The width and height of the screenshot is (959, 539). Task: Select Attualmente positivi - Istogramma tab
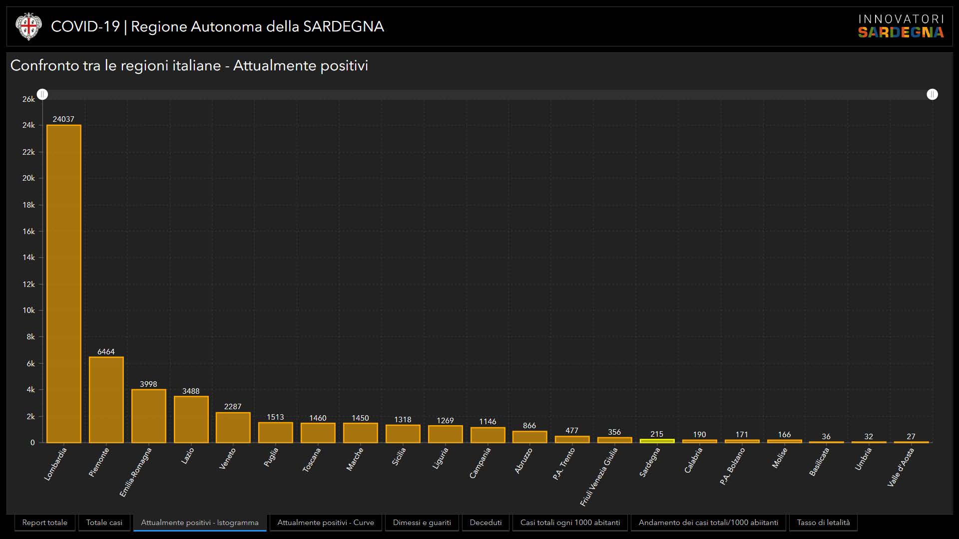[200, 523]
